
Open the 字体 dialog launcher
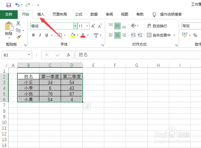[102, 45]
